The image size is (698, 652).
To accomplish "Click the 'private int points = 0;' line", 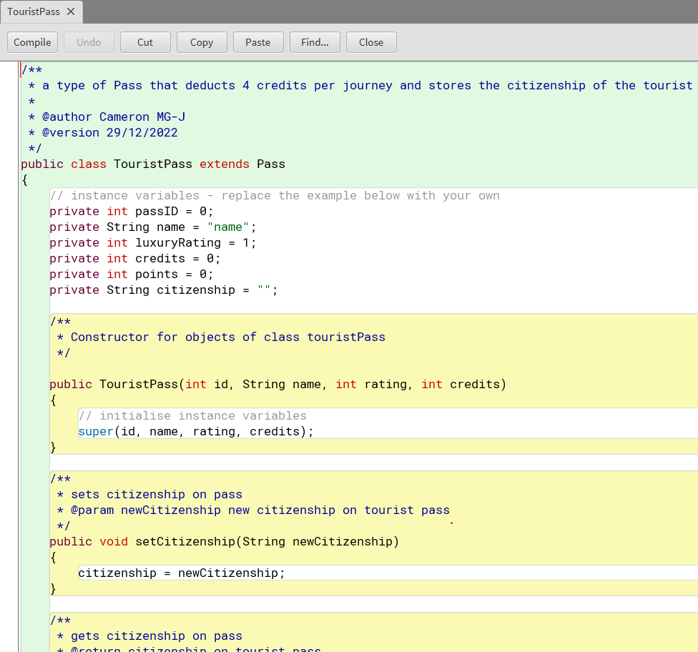I will point(132,274).
